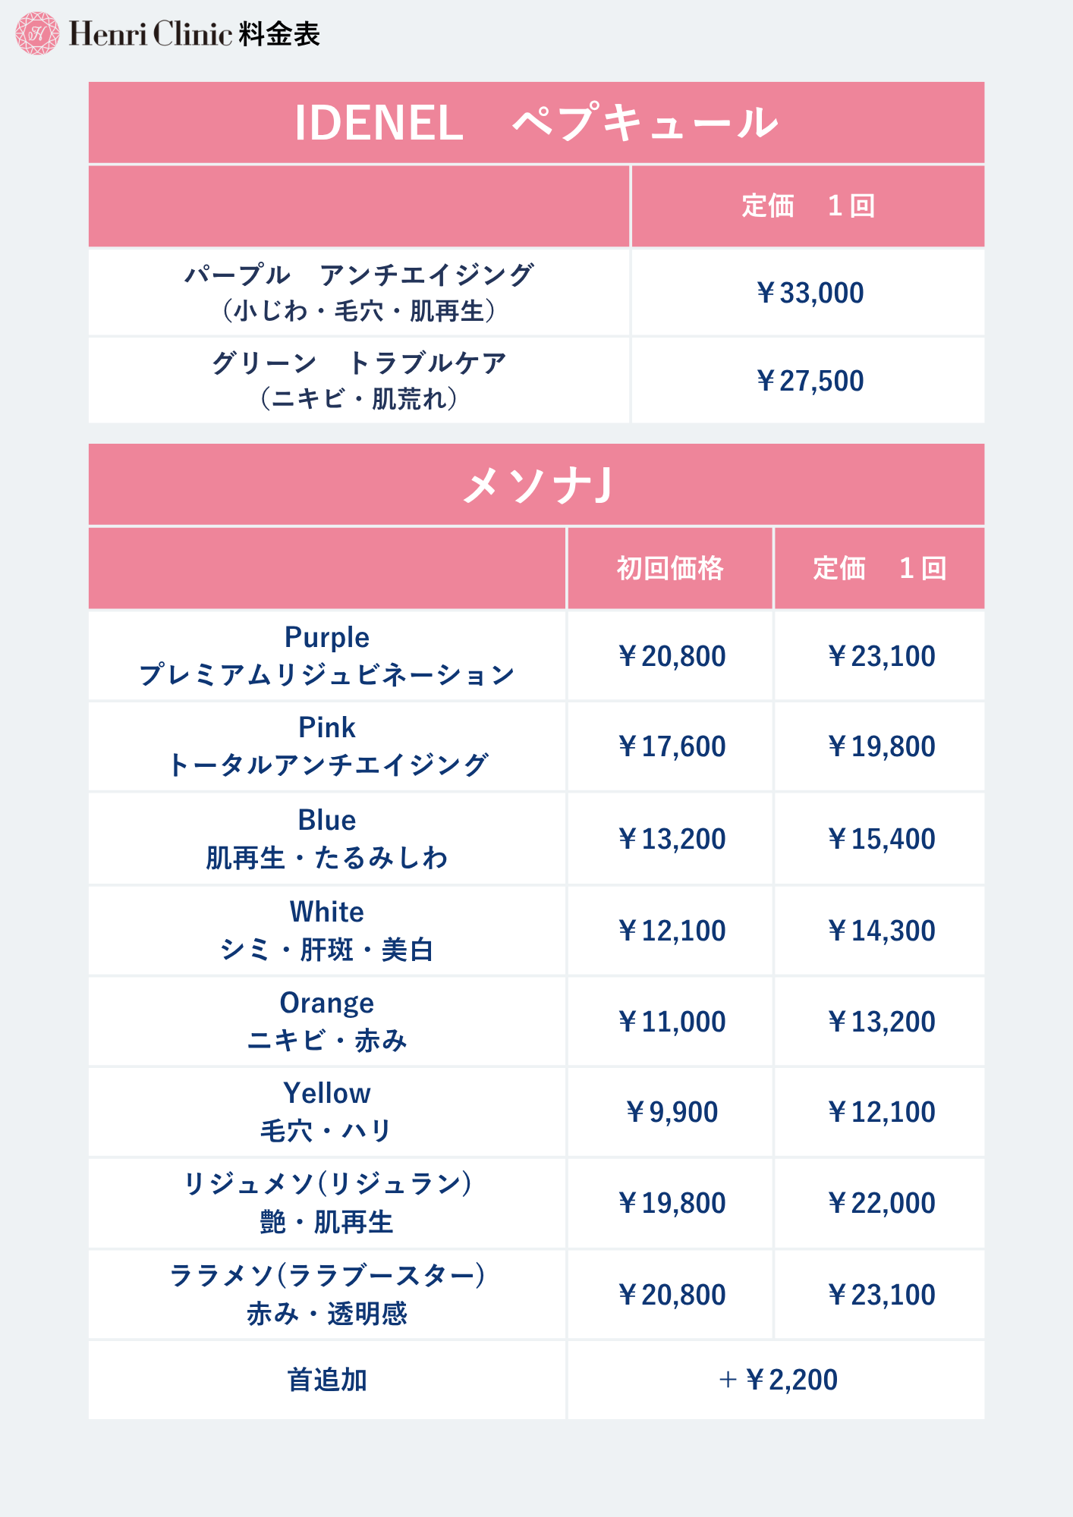The image size is (1073, 1517).
Task: Select the IDENEL ペプキュール section header
Action: click(536, 123)
